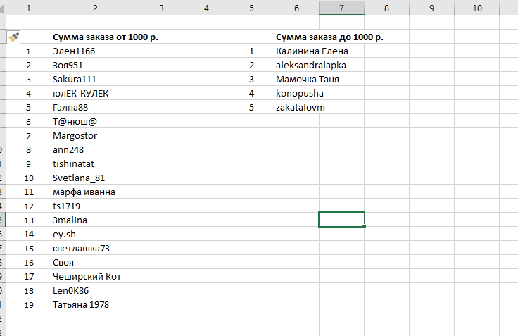The height and width of the screenshot is (336, 518).
Task: Select the cell containing 'Калинина Елена'
Action: click(312, 51)
